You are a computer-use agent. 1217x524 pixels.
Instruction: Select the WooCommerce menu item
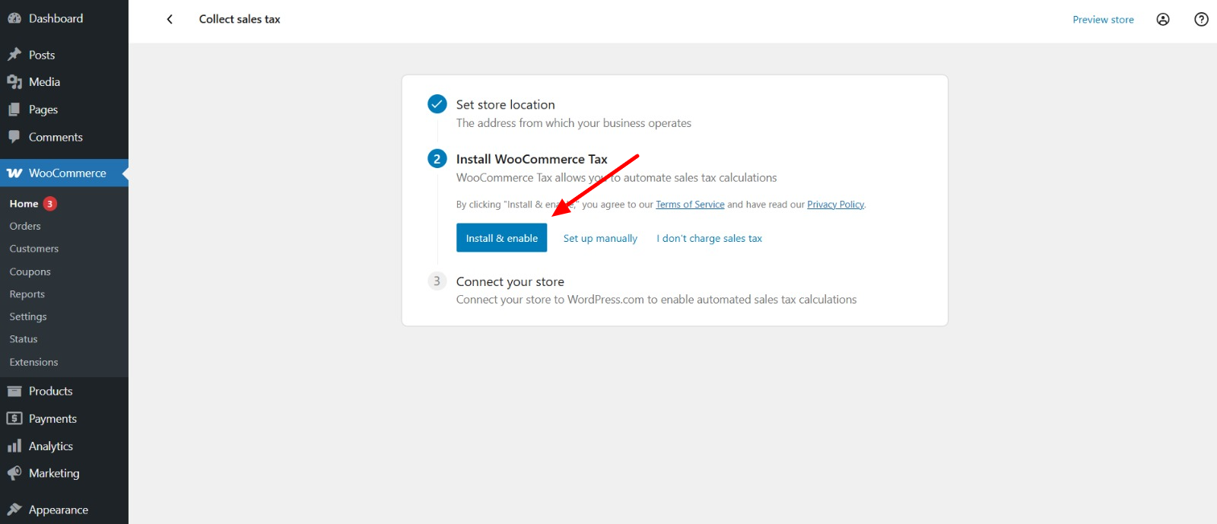pyautogui.click(x=64, y=173)
